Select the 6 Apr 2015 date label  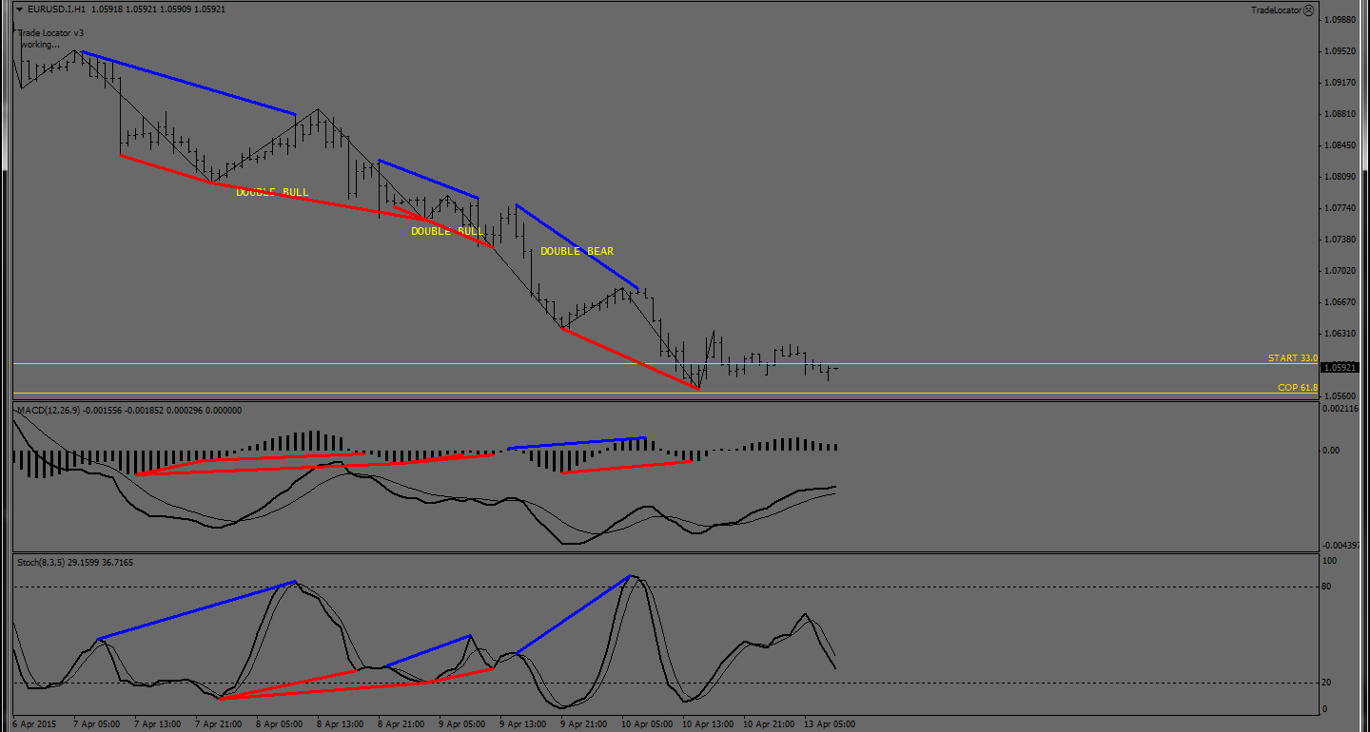click(34, 723)
